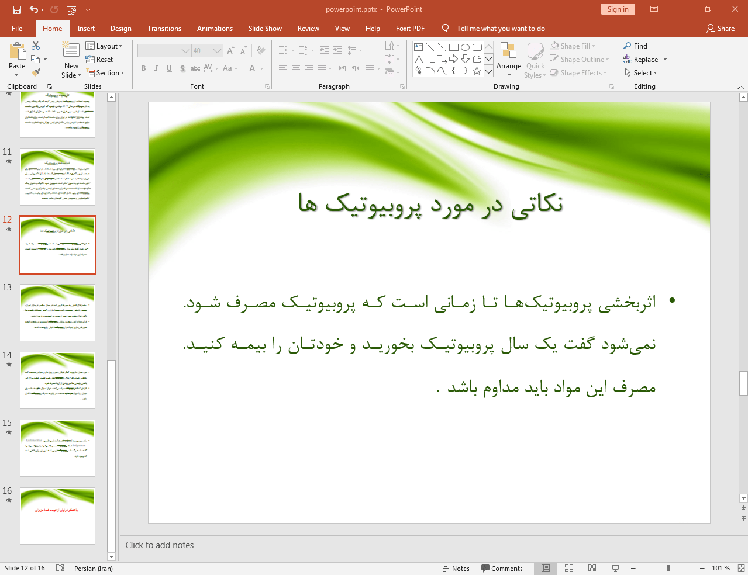
Task: Toggle Bold formatting
Action: click(143, 68)
